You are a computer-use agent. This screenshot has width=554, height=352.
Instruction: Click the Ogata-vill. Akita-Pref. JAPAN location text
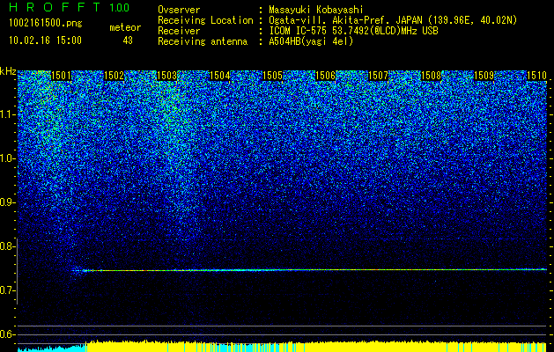tap(393, 20)
